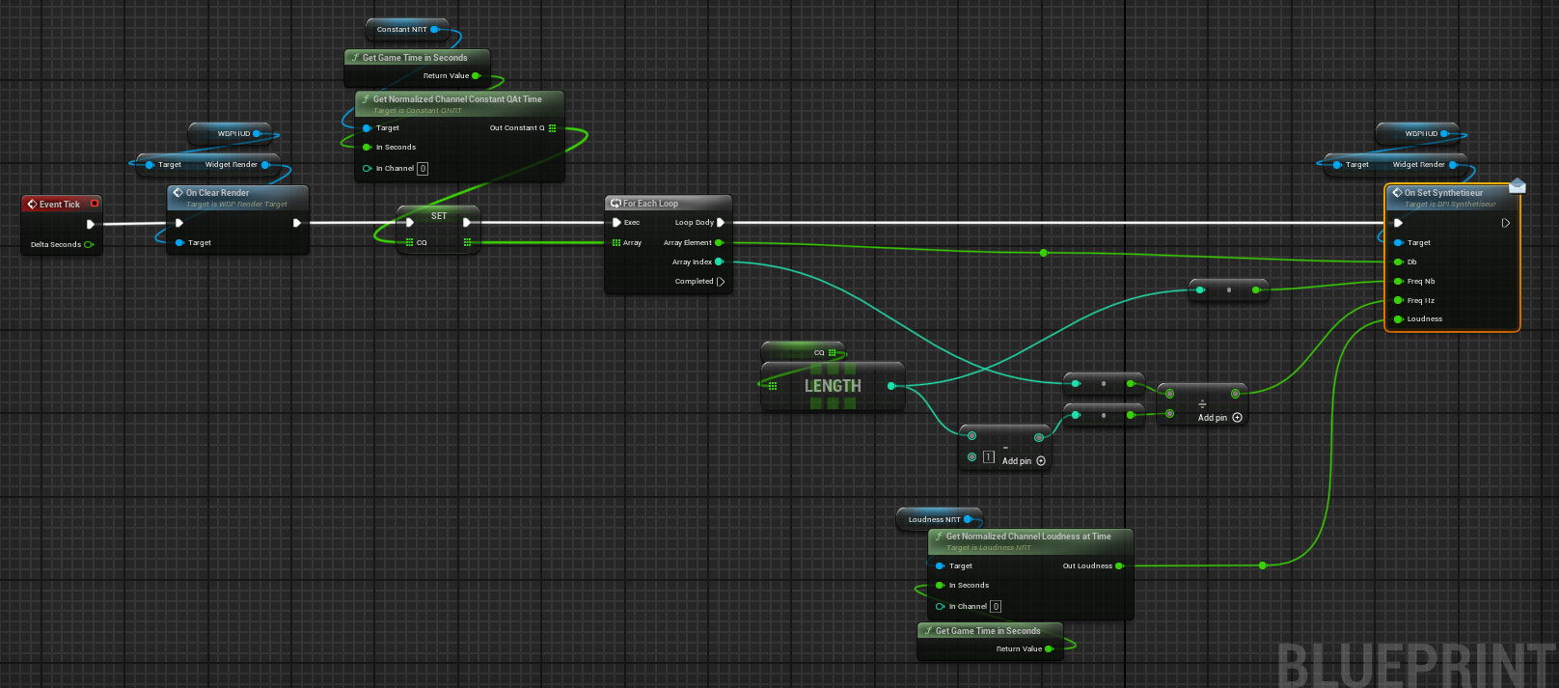The height and width of the screenshot is (688, 1559).
Task: Select the LENGTH node
Action: click(833, 386)
